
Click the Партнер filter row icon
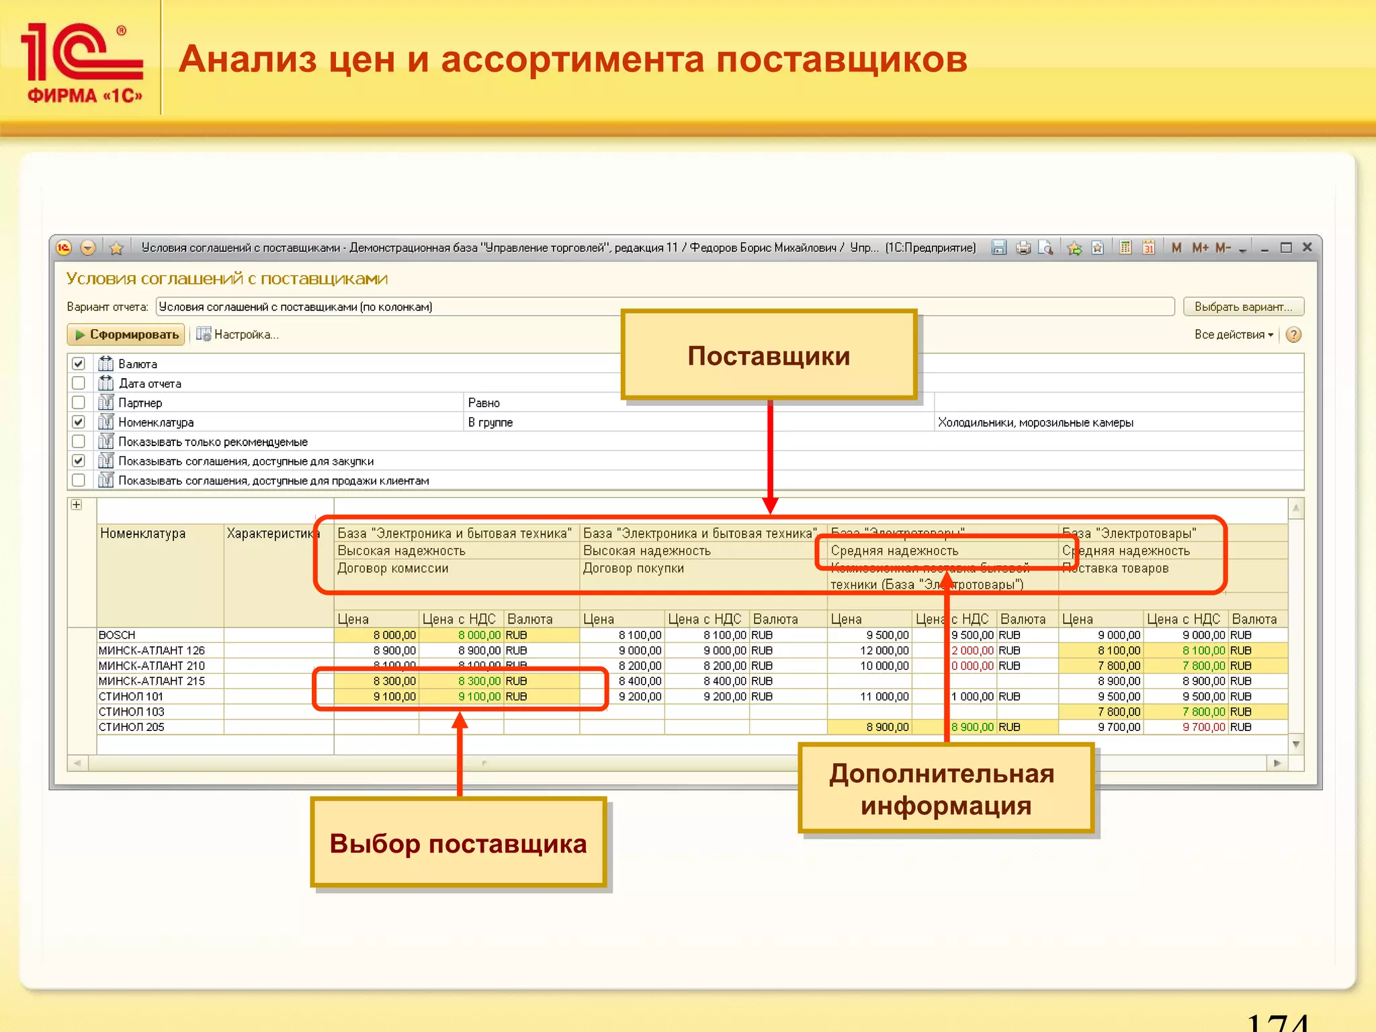[106, 402]
